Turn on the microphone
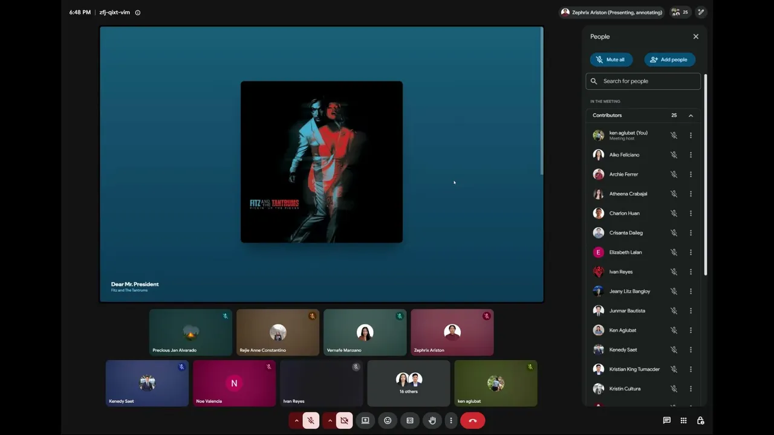 point(311,420)
